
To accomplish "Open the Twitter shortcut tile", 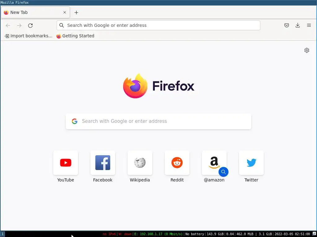I will [x=251, y=163].
